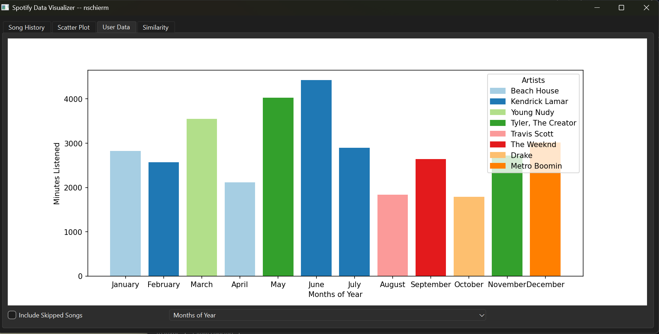Click the 'Months of Year' x-axis label

coord(335,294)
